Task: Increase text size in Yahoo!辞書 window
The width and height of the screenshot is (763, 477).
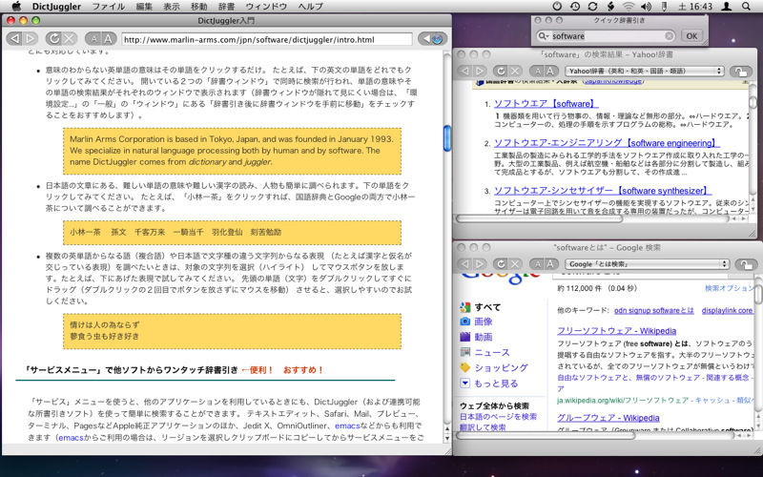Action: tap(551, 71)
